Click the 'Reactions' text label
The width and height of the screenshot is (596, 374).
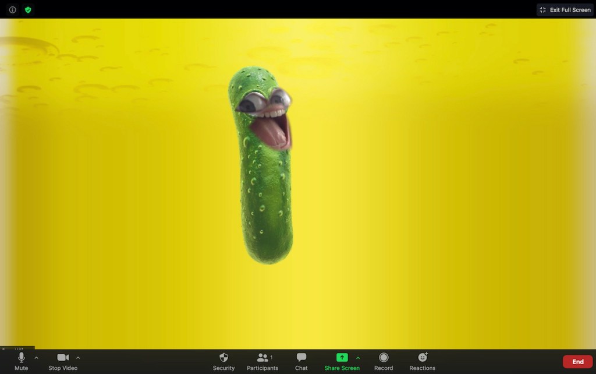423,368
